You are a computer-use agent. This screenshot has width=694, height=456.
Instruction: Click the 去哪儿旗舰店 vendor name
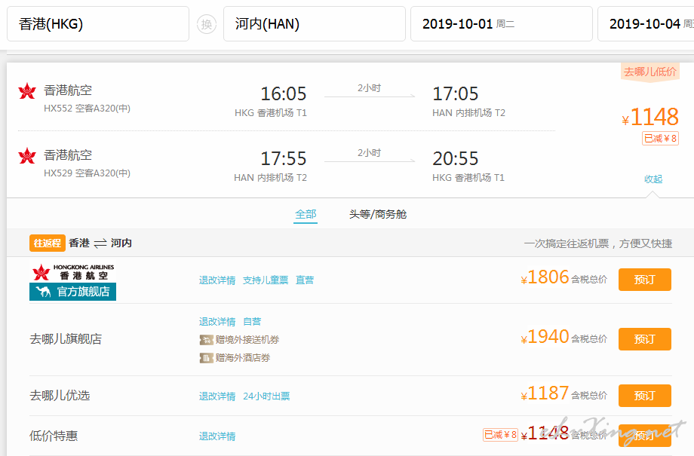(66, 339)
